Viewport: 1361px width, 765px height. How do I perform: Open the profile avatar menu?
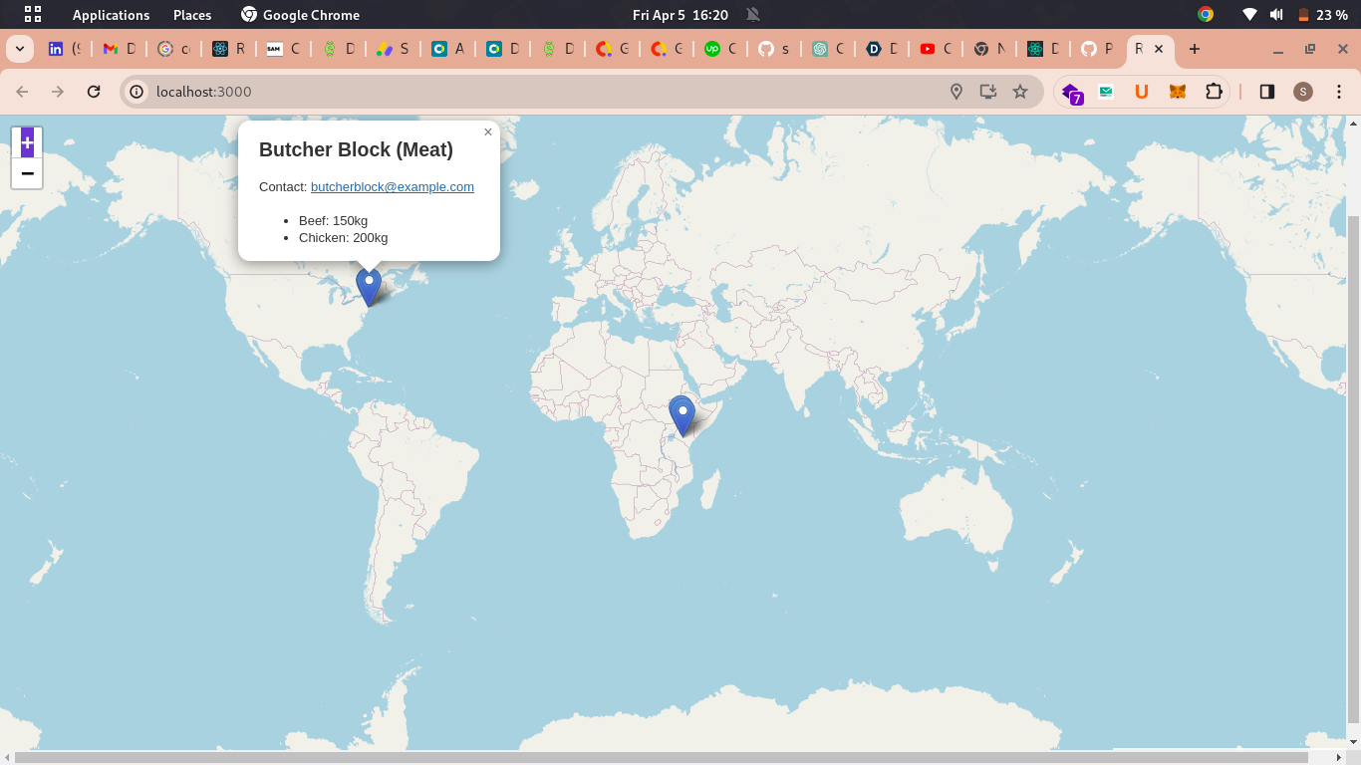coord(1302,92)
